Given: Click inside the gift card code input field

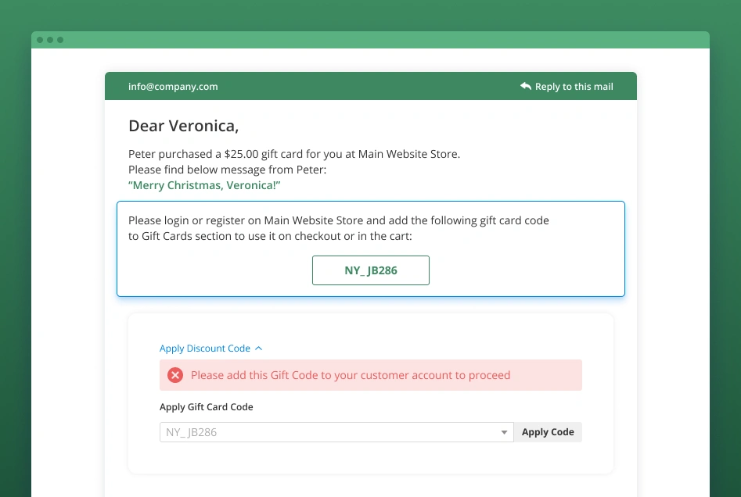Looking at the screenshot, I should click(313, 431).
